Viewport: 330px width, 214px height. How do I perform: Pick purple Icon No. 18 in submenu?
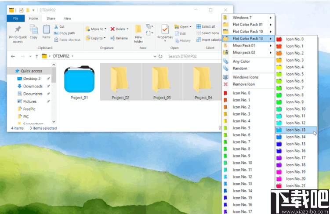coord(296,165)
